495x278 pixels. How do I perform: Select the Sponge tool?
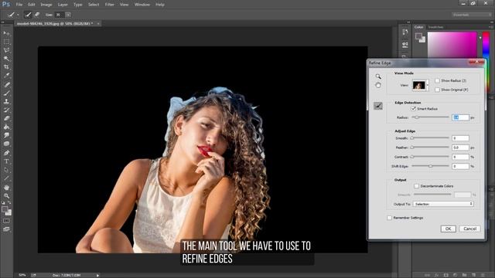tap(6, 144)
